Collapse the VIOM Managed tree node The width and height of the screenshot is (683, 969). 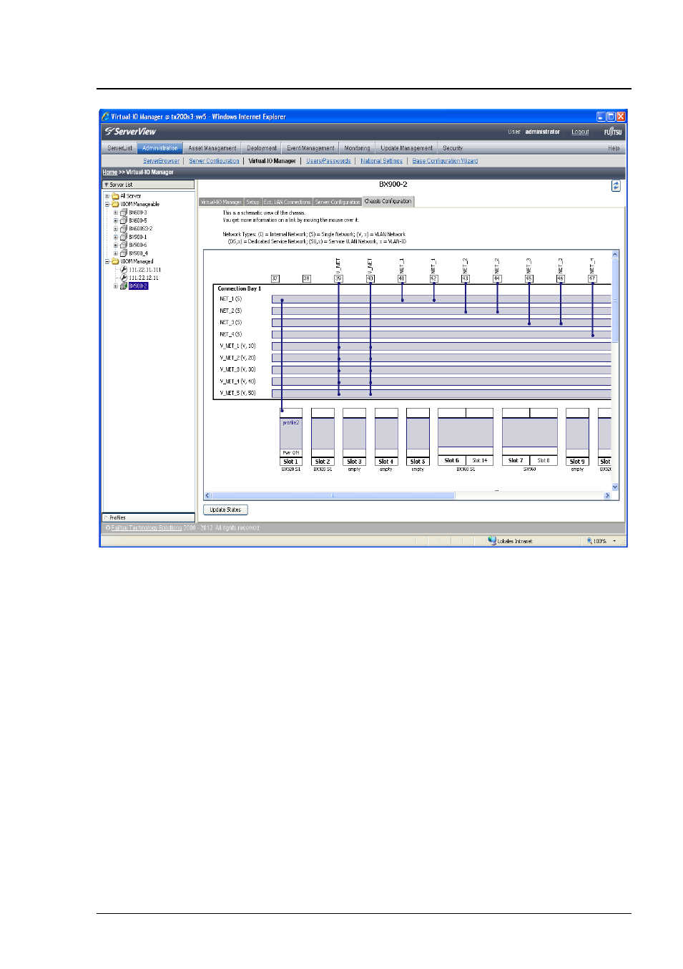[x=107, y=261]
